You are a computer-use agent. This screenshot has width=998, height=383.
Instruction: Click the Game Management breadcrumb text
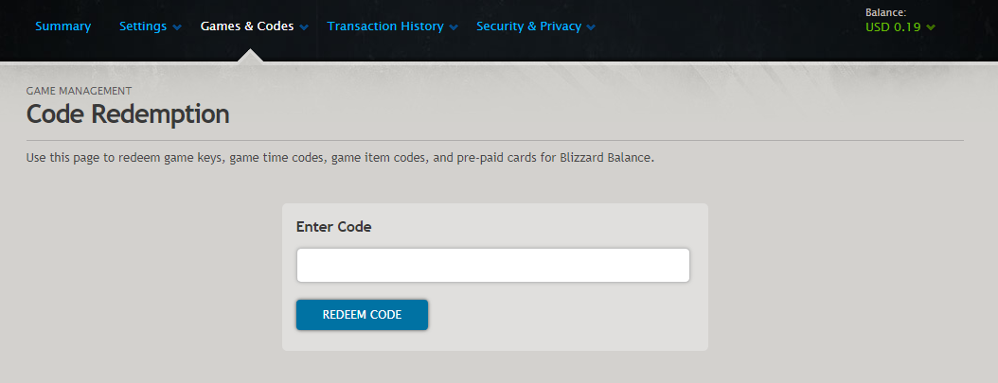tap(79, 91)
